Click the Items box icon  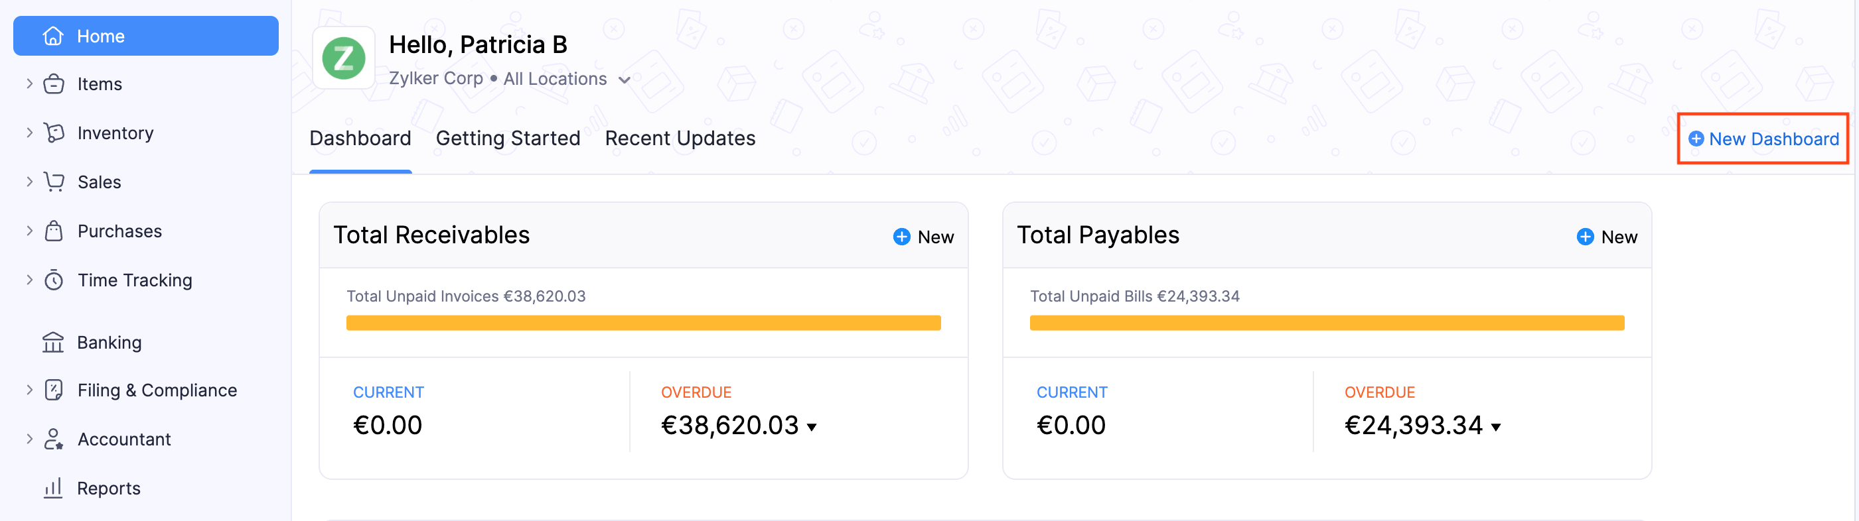pyautogui.click(x=54, y=84)
